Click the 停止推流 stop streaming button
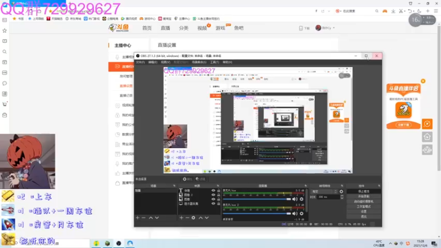This screenshot has width=441, height=248. tap(364, 191)
